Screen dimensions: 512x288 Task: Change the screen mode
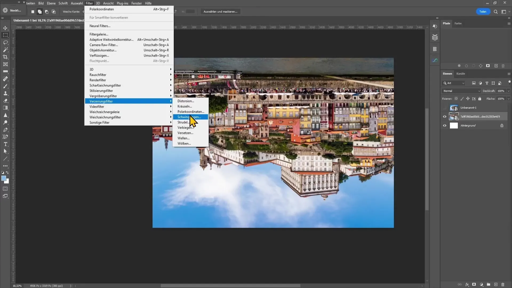5,196
